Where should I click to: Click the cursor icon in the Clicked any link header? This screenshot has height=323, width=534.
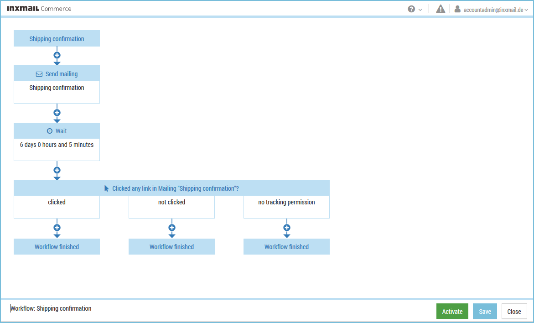107,188
